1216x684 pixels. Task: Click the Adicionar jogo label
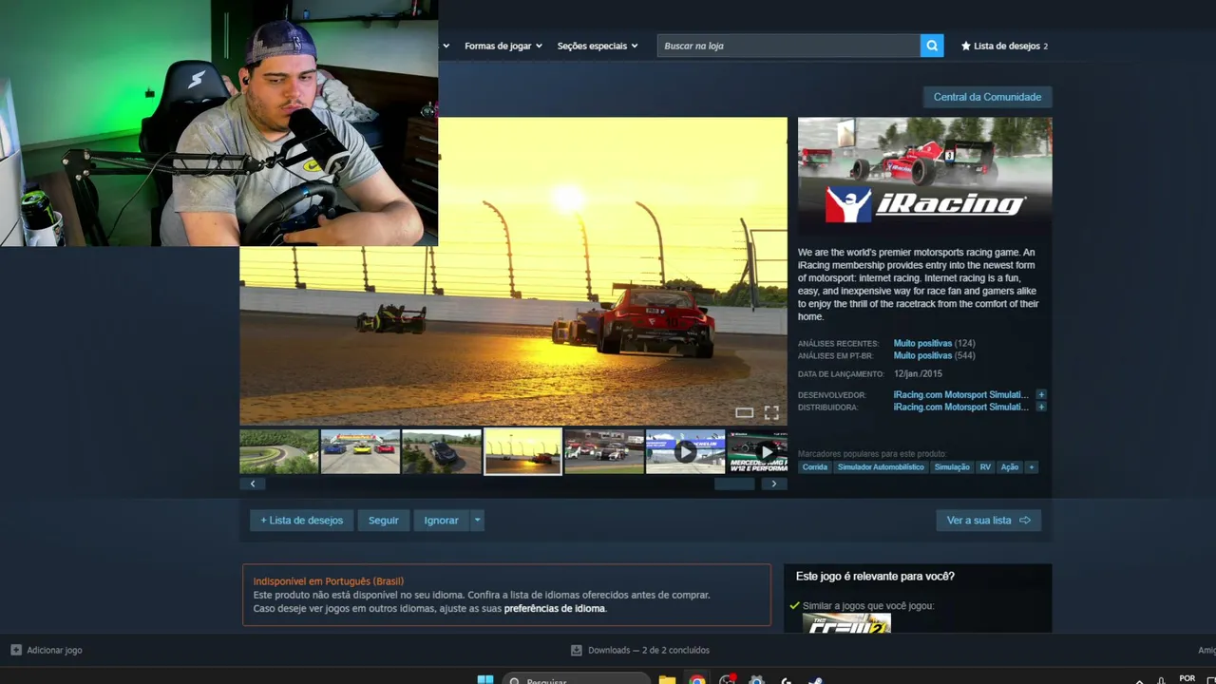[x=54, y=650]
